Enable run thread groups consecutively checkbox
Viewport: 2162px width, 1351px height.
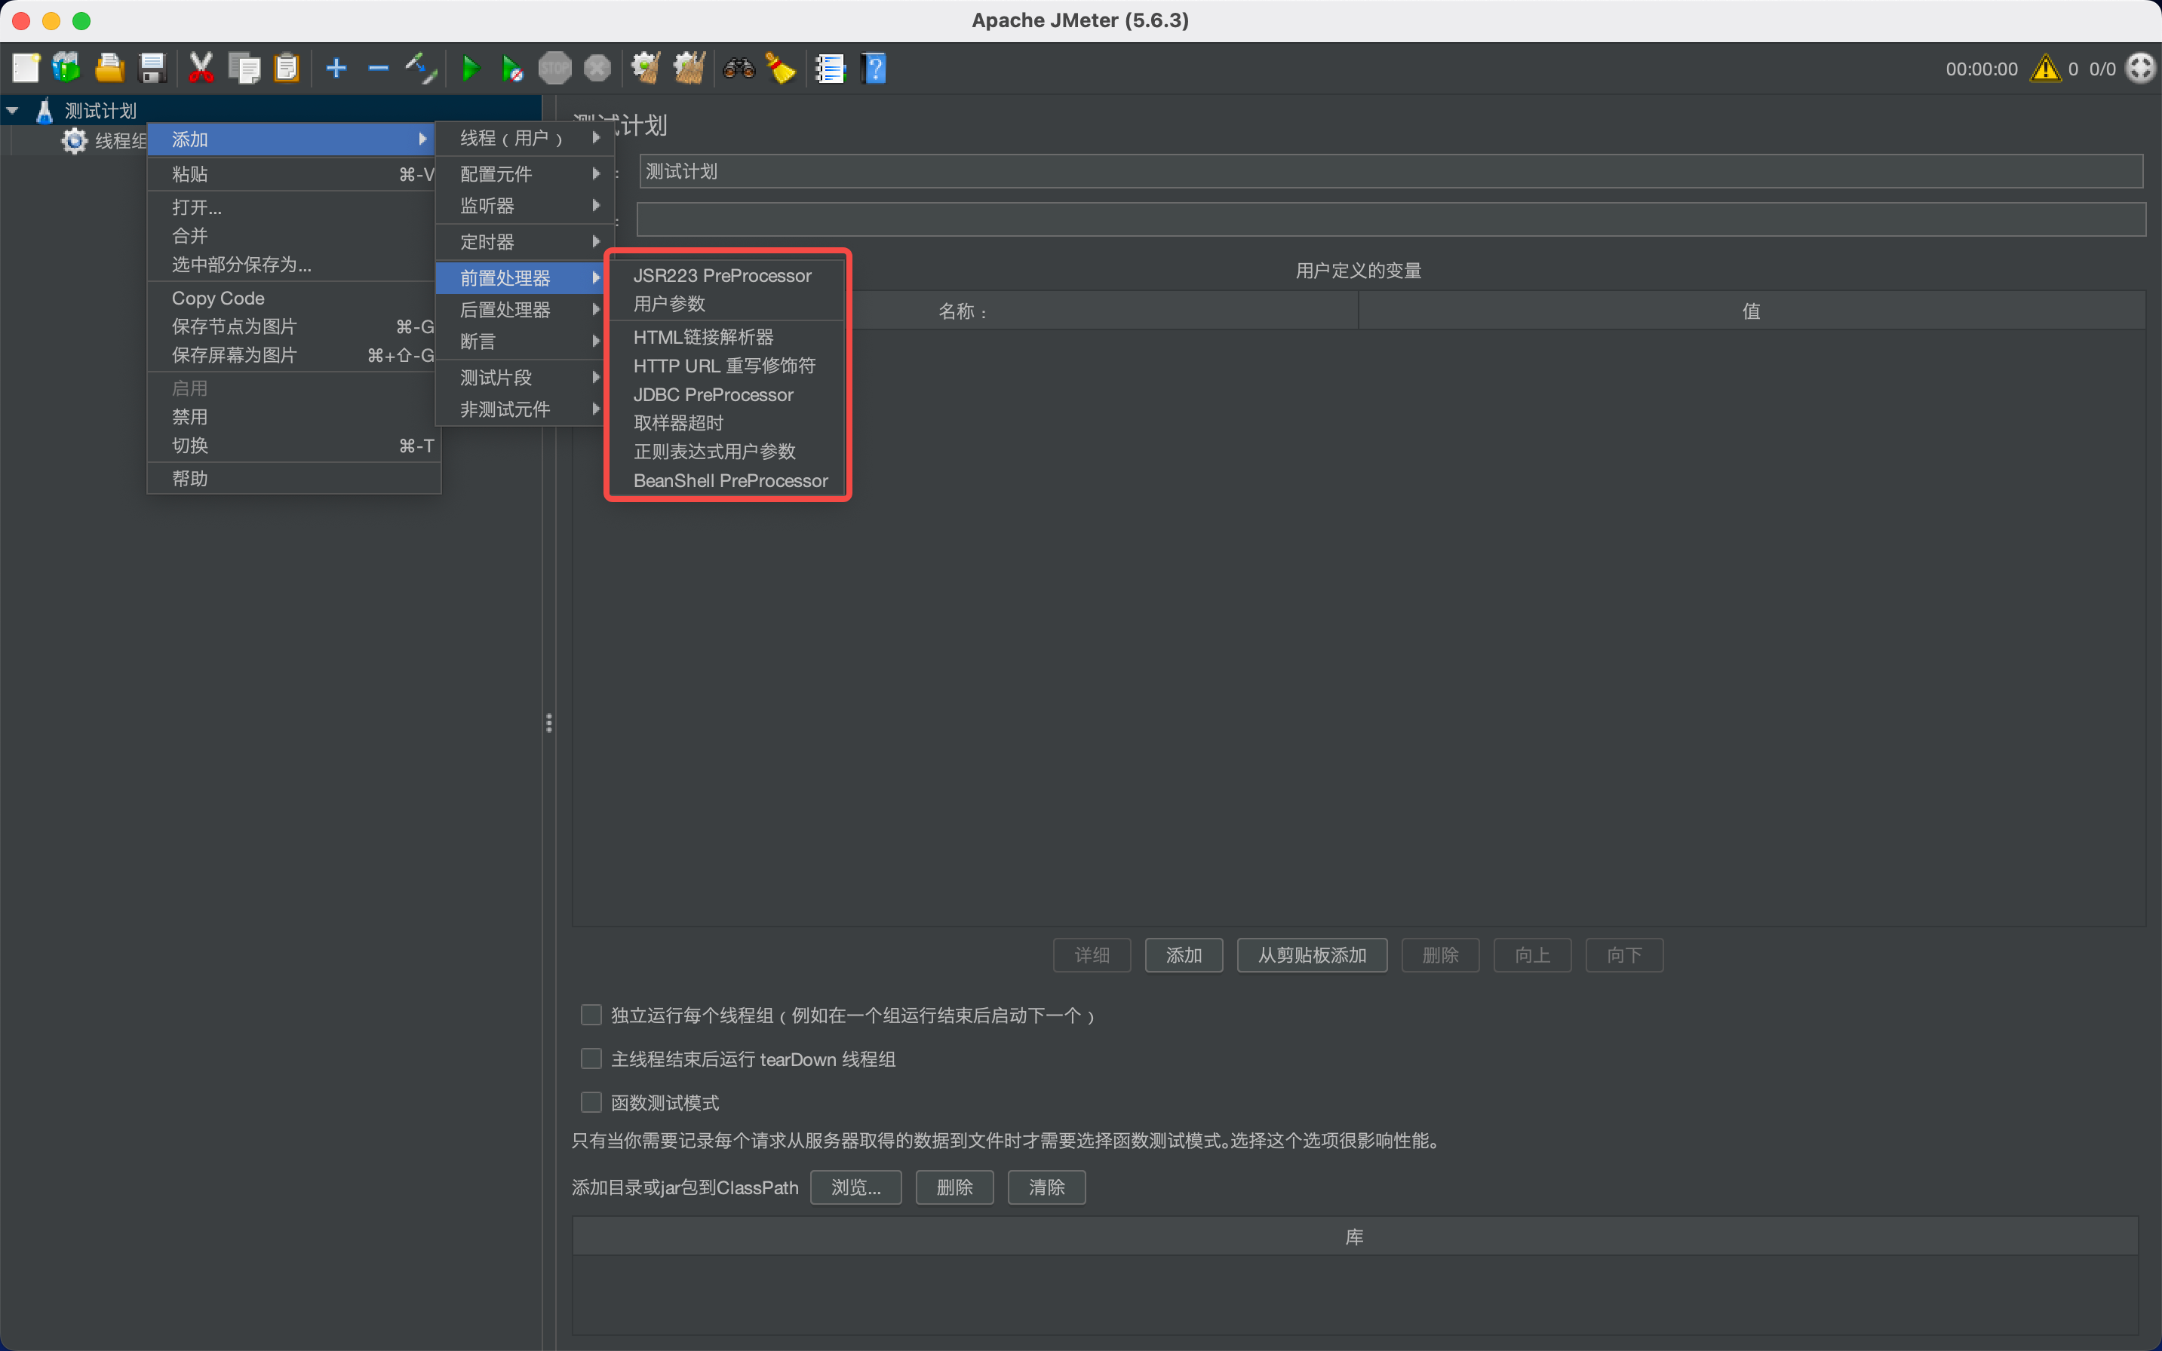point(591,1015)
